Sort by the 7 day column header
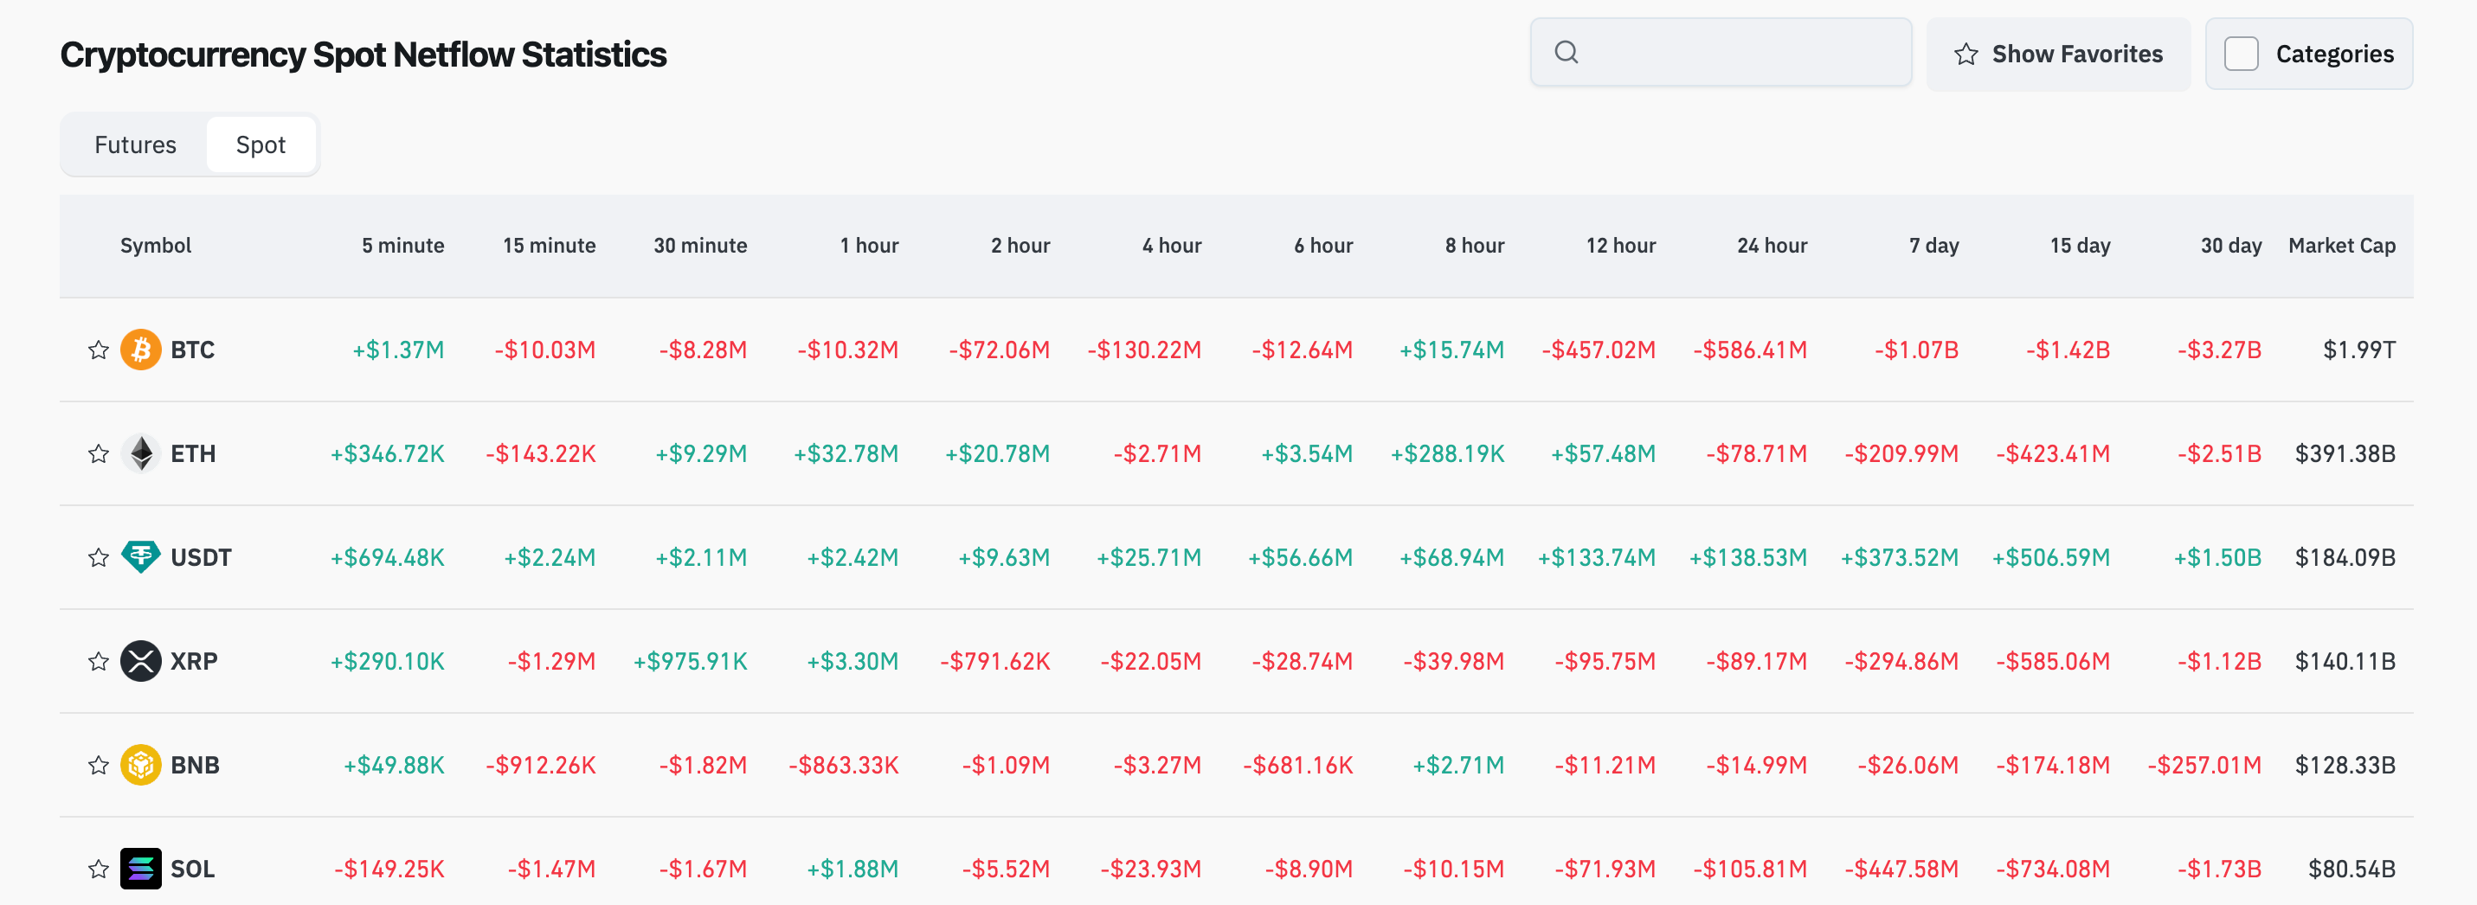2477x905 pixels. [x=1933, y=245]
